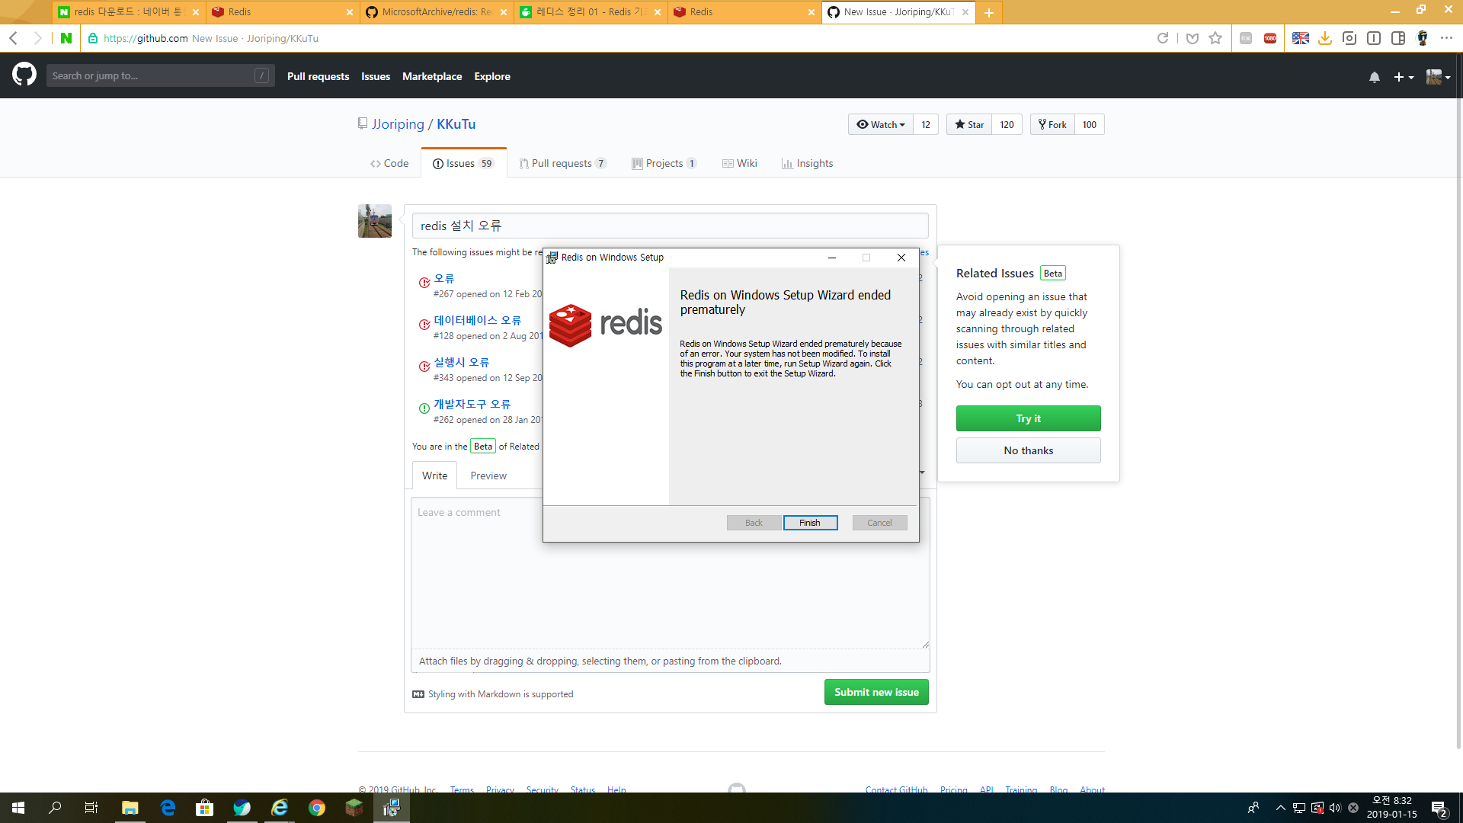Open the browser download manager icon

pyautogui.click(x=1324, y=38)
